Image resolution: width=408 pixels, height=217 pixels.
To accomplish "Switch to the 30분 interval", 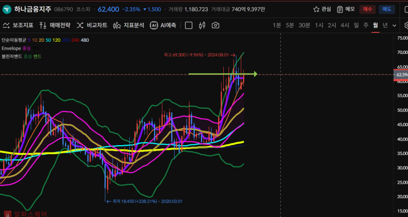I will [x=304, y=25].
